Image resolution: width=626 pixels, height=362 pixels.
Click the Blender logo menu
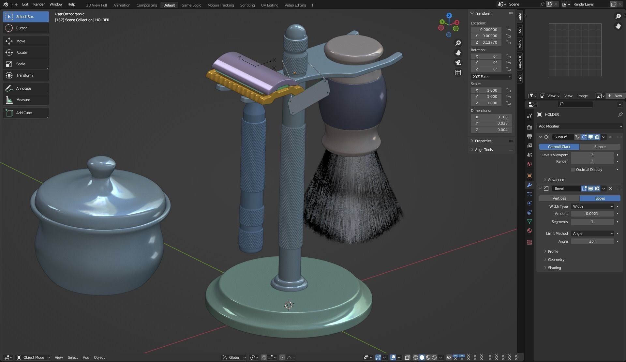[6, 4]
